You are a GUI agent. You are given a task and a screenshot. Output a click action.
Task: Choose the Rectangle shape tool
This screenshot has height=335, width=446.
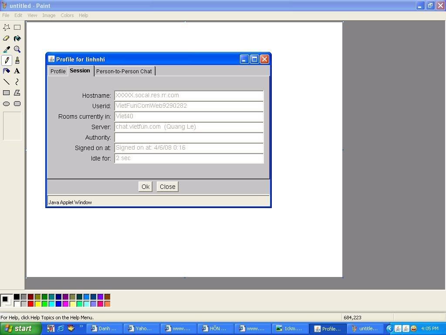[x=6, y=93]
